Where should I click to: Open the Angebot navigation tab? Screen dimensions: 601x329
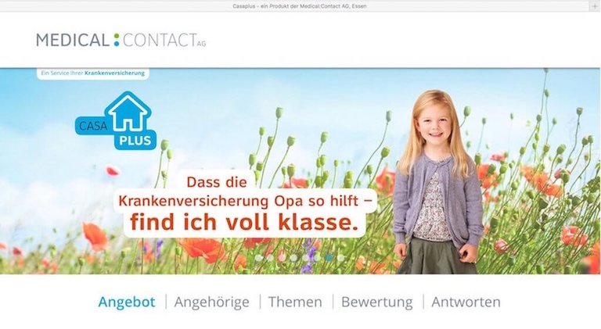coord(127,302)
